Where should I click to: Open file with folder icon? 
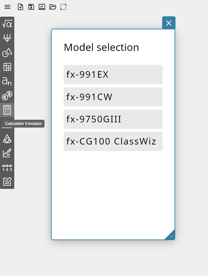point(53,7)
